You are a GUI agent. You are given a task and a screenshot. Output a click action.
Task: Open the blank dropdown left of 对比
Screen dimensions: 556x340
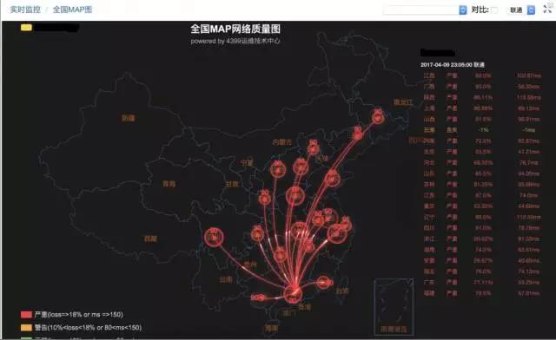click(x=425, y=10)
